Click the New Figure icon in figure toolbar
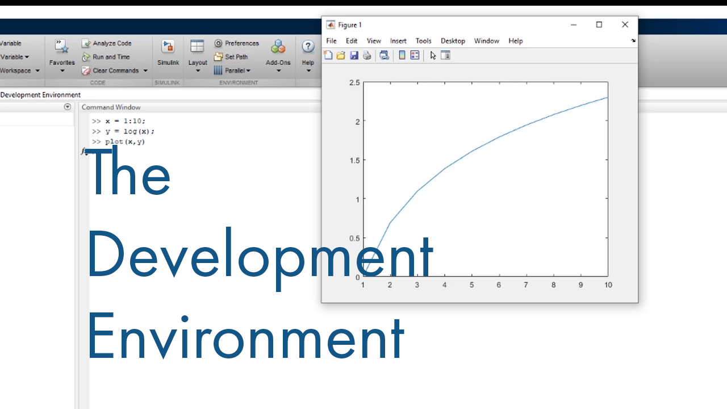727x409 pixels. pyautogui.click(x=328, y=55)
